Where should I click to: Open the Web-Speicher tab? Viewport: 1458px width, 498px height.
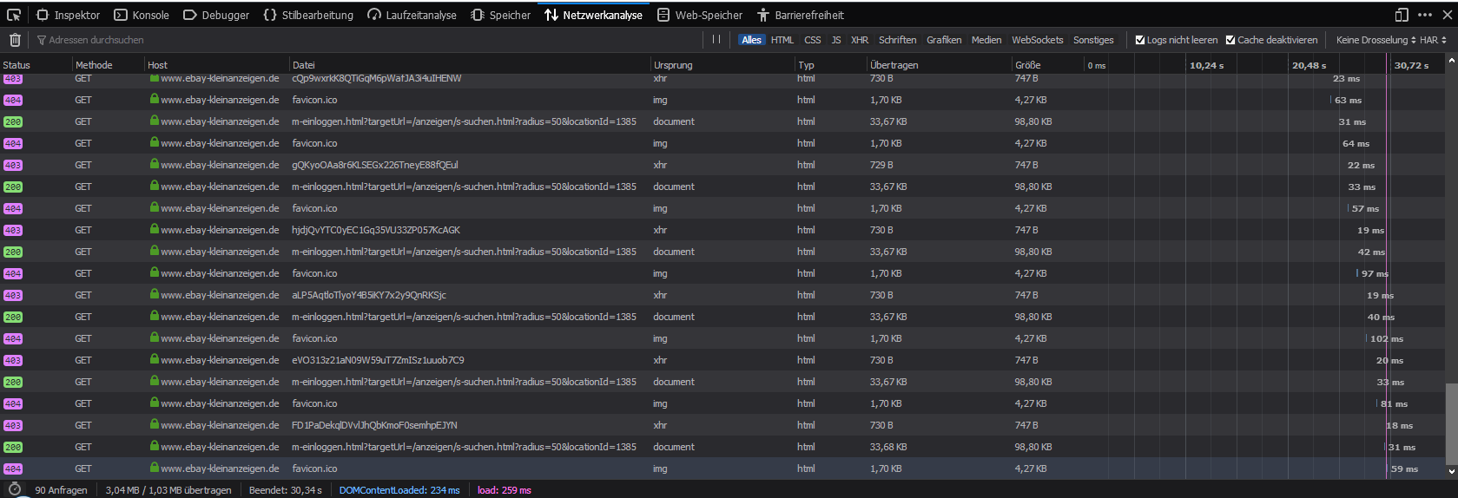click(700, 15)
